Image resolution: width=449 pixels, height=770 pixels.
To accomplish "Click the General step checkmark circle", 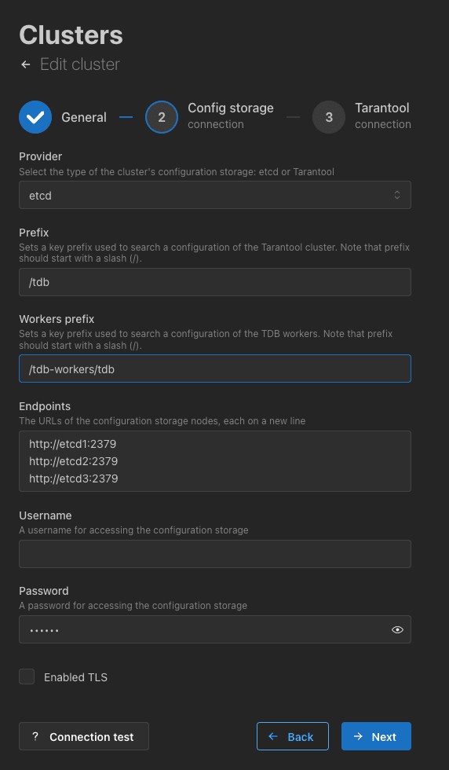I will (x=35, y=117).
